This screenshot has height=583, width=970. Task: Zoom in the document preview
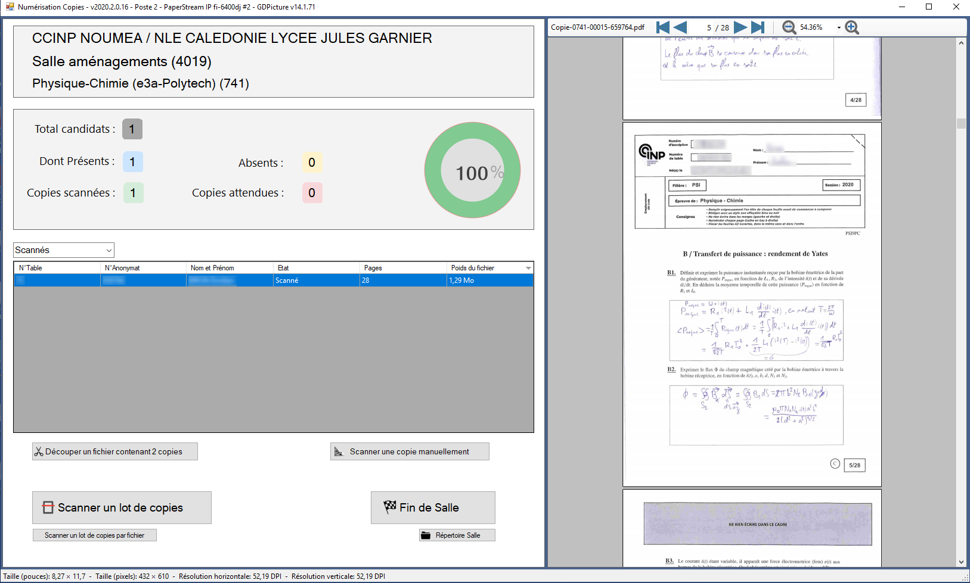852,27
